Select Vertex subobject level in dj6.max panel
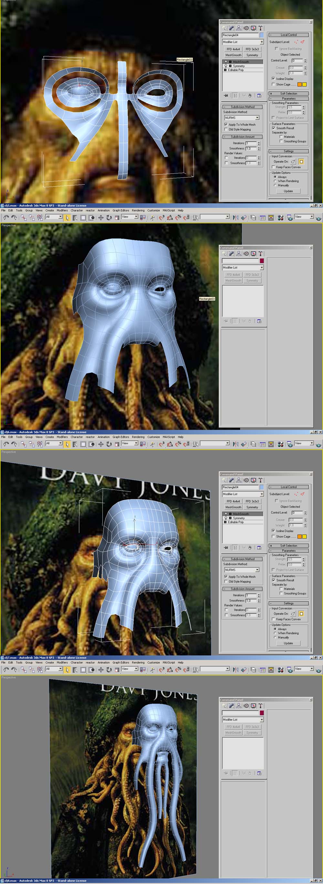The height and width of the screenshot is (884, 323). coord(296,494)
